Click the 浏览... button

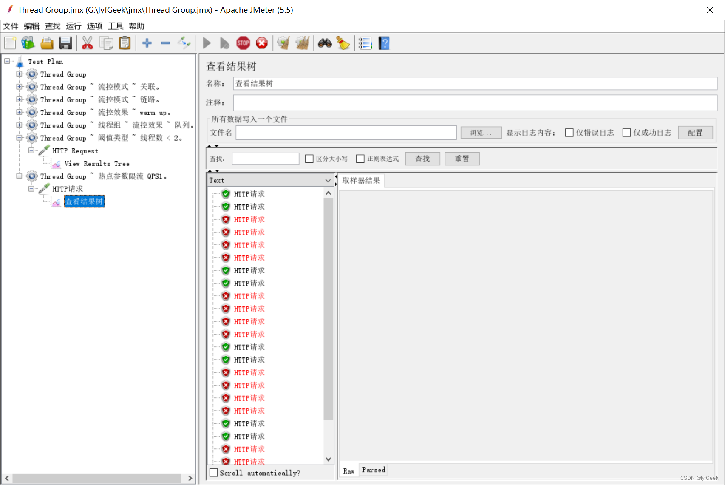[481, 133]
